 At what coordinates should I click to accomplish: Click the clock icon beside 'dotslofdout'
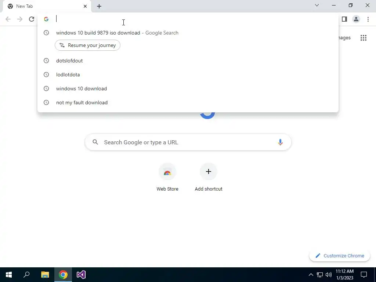pos(46,61)
